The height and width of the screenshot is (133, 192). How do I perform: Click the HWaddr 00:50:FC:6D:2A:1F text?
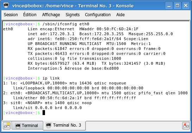tap(109, 29)
